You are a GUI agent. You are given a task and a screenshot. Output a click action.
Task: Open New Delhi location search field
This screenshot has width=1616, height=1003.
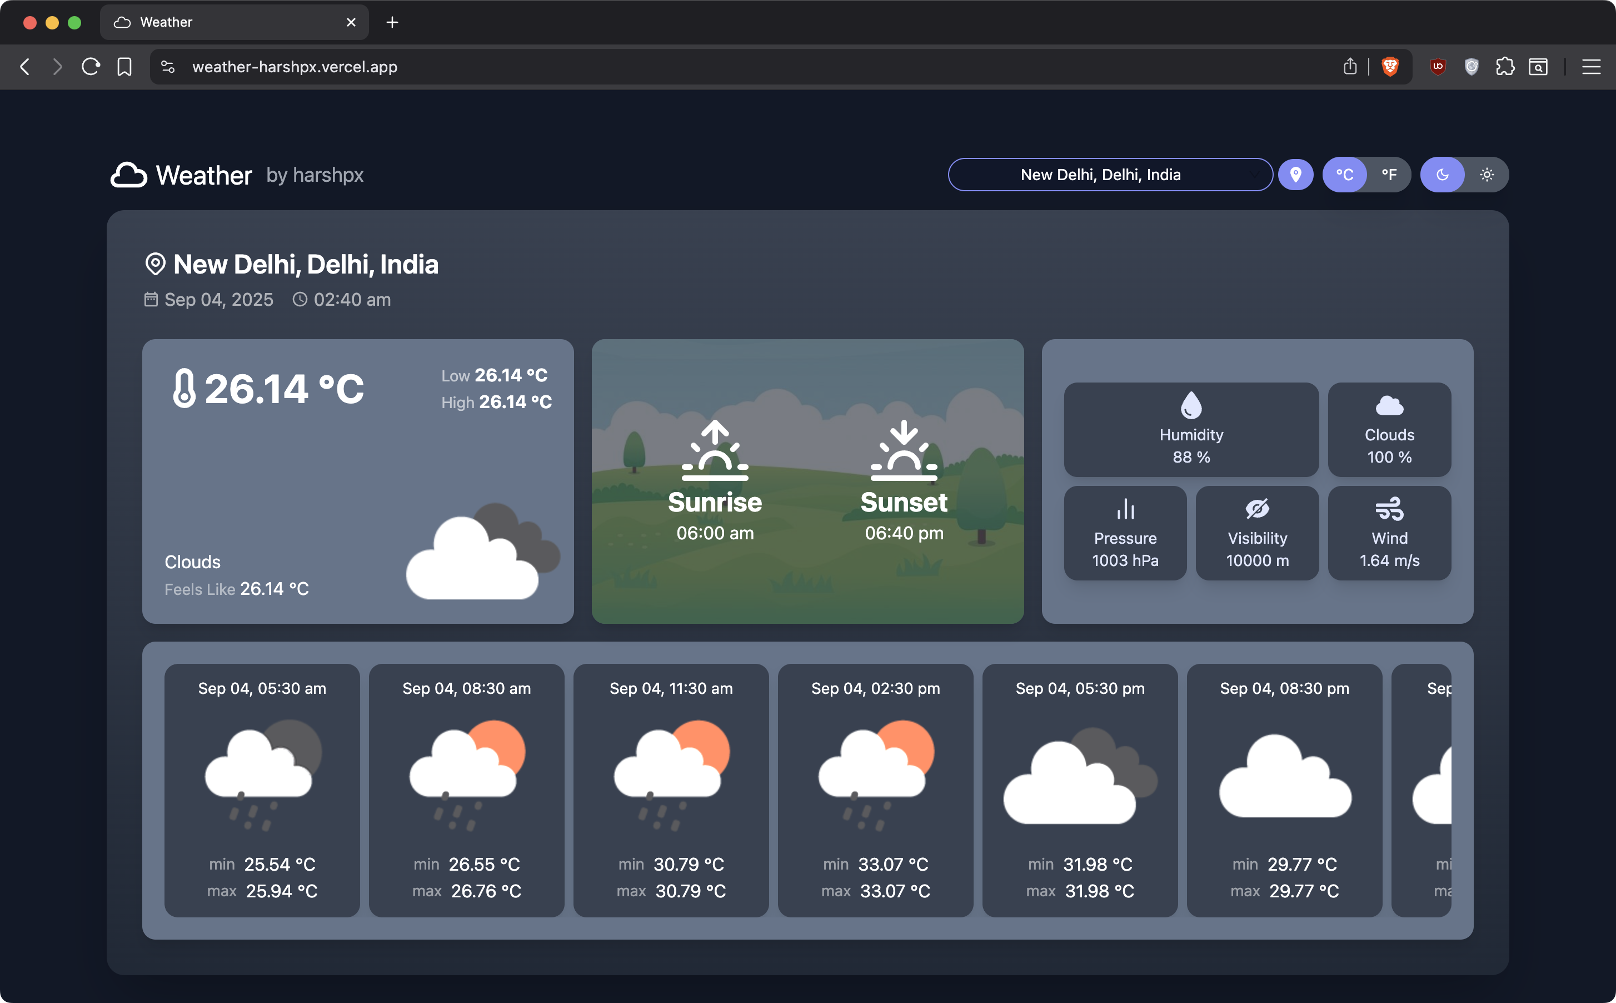[1100, 175]
